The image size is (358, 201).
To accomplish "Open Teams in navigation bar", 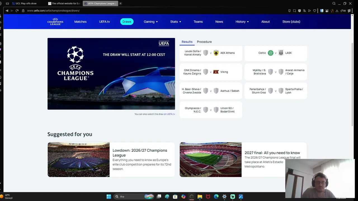I will tap(198, 21).
